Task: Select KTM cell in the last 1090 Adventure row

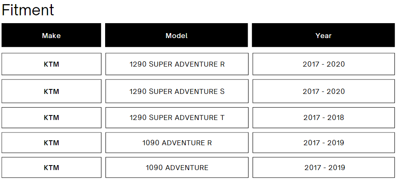Action: tap(51, 168)
